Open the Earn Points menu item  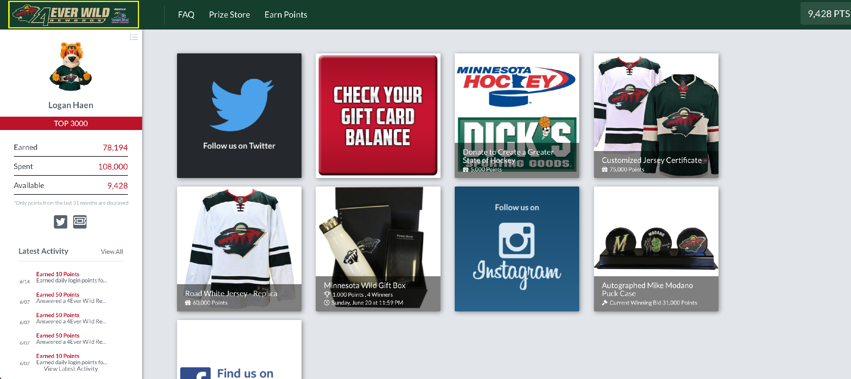coord(285,14)
